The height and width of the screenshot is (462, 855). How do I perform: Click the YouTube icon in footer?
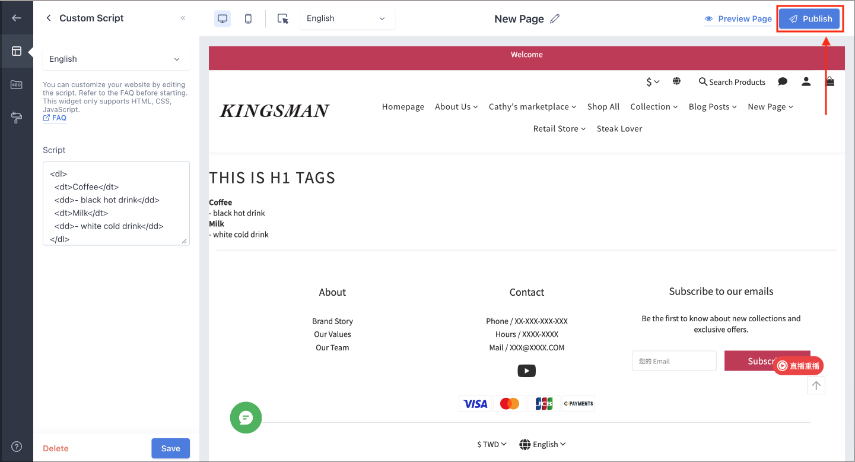tap(527, 371)
